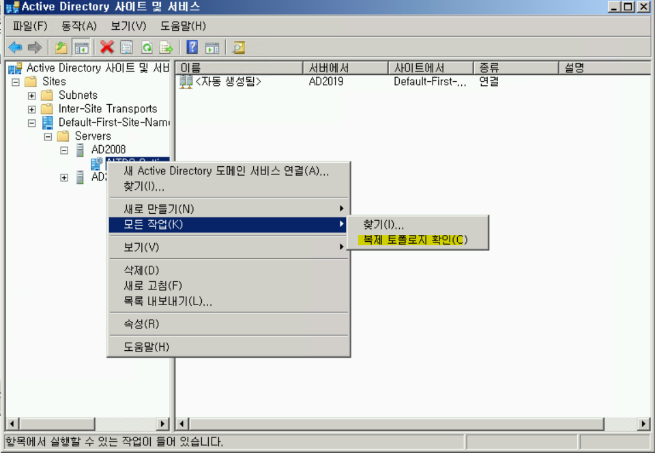Select 새로 고침(F) in context menu
This screenshot has height=453, width=655.
coord(228,285)
